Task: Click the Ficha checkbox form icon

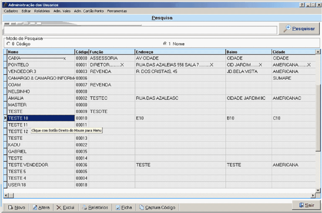Action: point(118,208)
